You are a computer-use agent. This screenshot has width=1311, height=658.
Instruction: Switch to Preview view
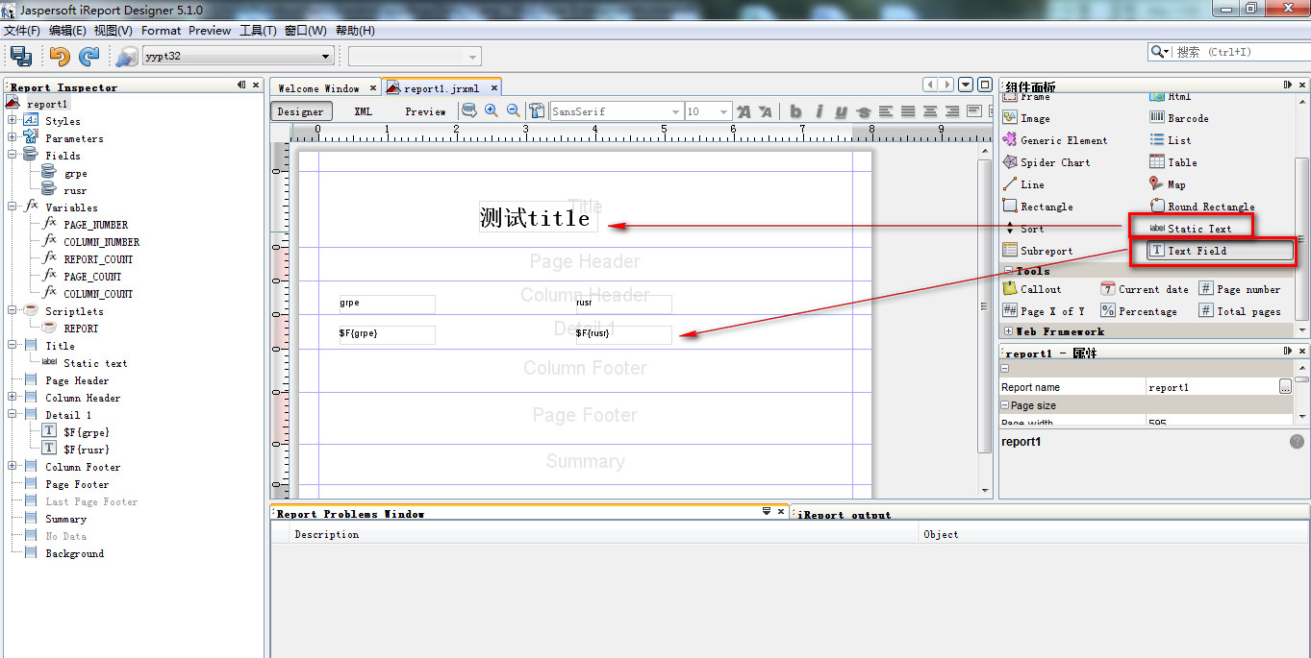(x=425, y=111)
